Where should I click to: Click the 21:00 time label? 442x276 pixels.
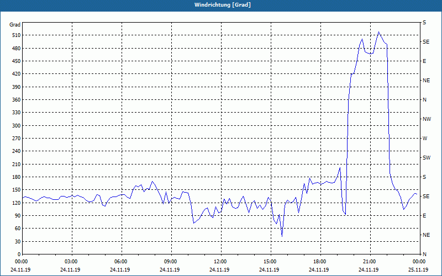[x=370, y=261]
